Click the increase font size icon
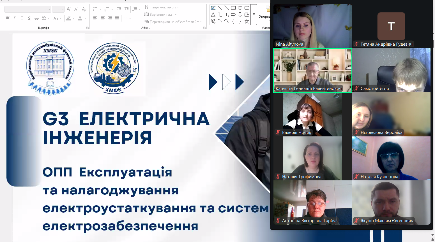Viewport: 435px width, 242px height. point(69,9)
